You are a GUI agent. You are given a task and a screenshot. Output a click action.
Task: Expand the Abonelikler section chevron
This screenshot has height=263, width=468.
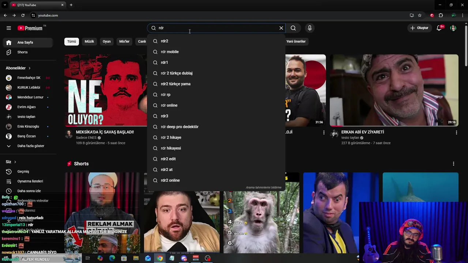[x=30, y=68]
